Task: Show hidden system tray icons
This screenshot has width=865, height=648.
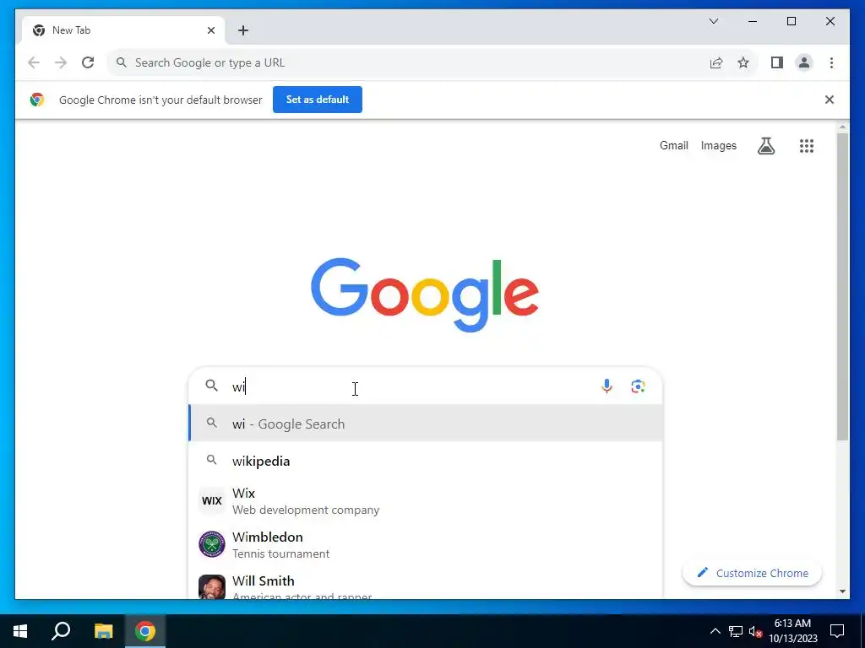Action: click(715, 631)
